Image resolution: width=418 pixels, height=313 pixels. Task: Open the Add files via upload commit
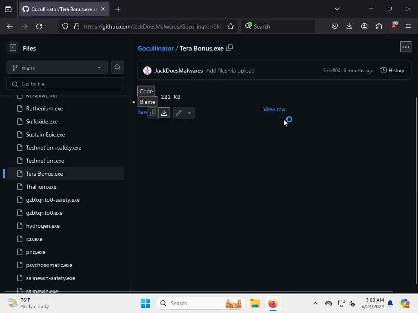click(x=230, y=71)
